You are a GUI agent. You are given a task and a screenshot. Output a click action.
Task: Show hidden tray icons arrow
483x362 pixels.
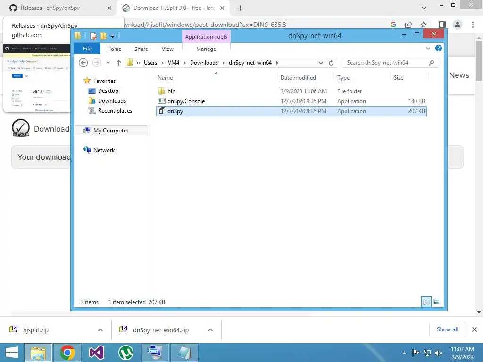404,353
